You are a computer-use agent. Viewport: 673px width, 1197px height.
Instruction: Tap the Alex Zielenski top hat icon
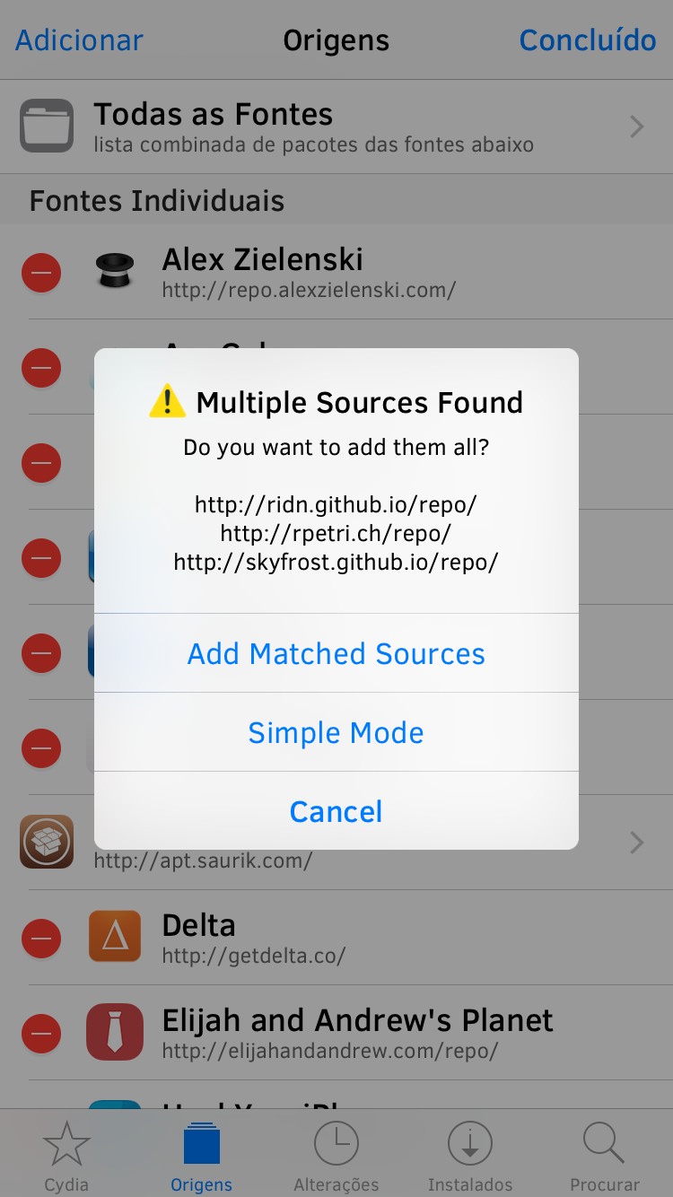point(115,270)
